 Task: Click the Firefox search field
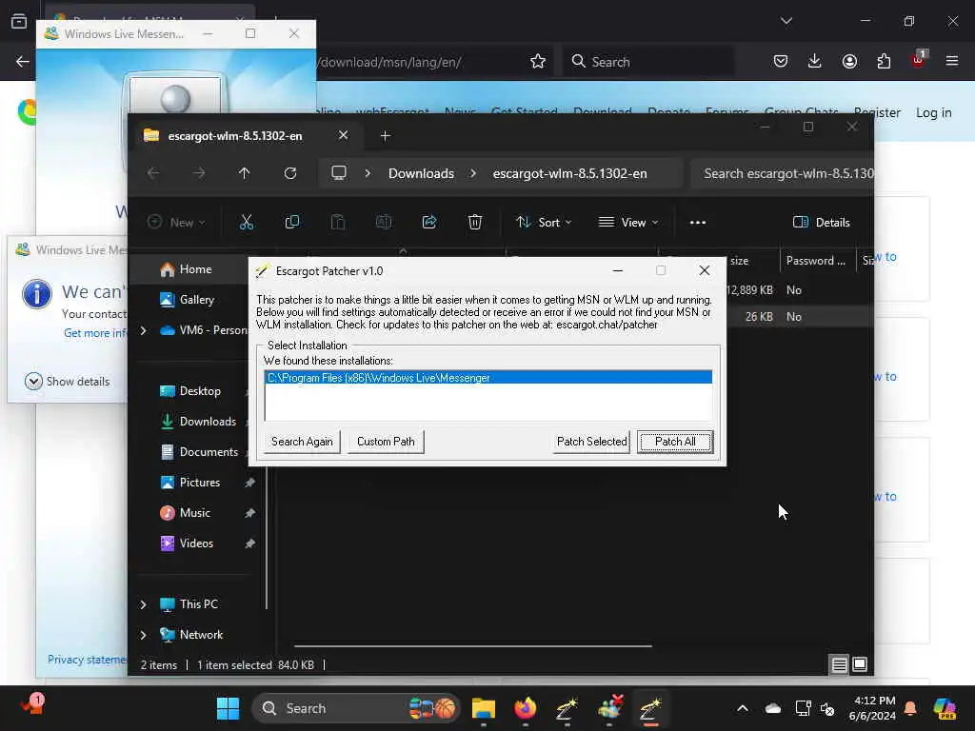tap(647, 62)
